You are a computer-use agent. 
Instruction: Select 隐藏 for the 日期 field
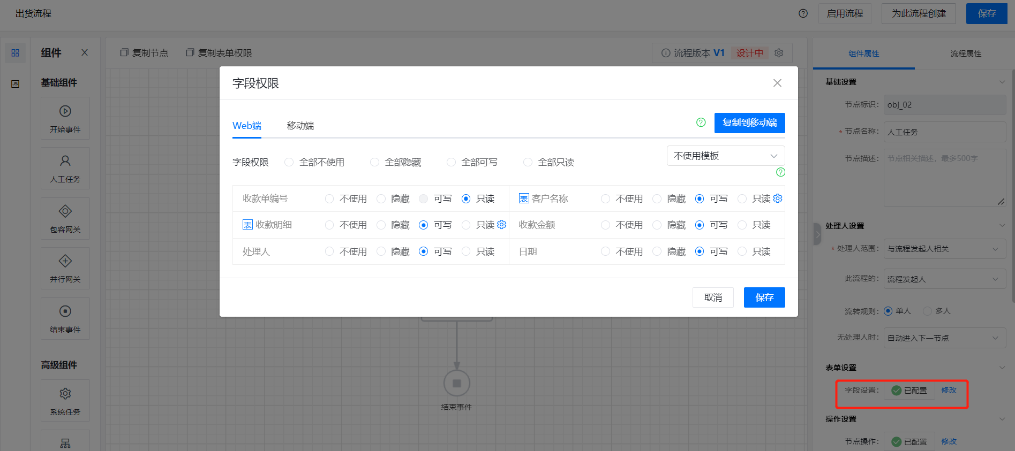coord(657,251)
